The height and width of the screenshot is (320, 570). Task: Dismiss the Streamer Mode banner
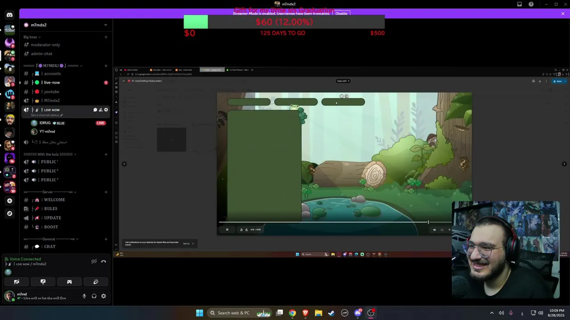click(x=563, y=14)
